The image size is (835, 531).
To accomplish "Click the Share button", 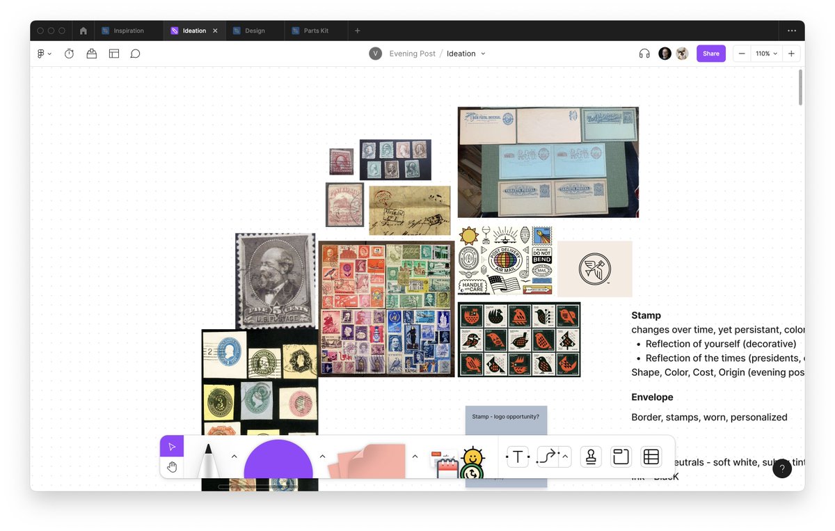I will (710, 53).
